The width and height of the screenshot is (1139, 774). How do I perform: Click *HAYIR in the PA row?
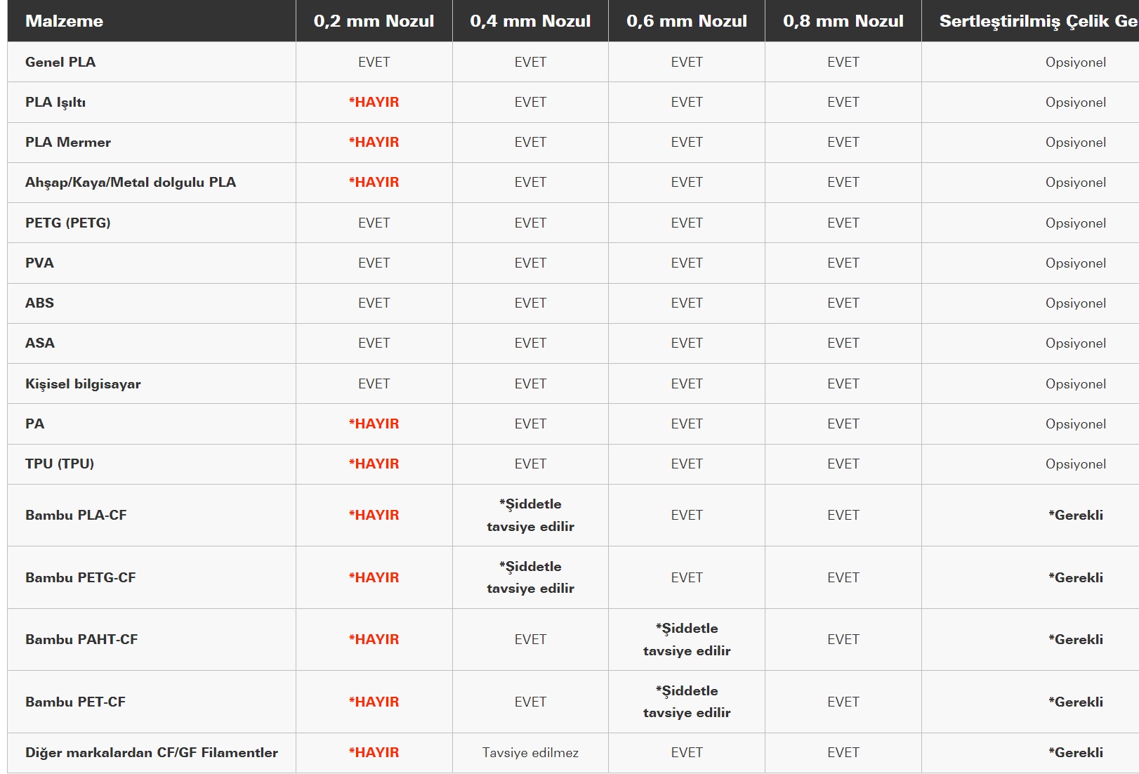(374, 424)
